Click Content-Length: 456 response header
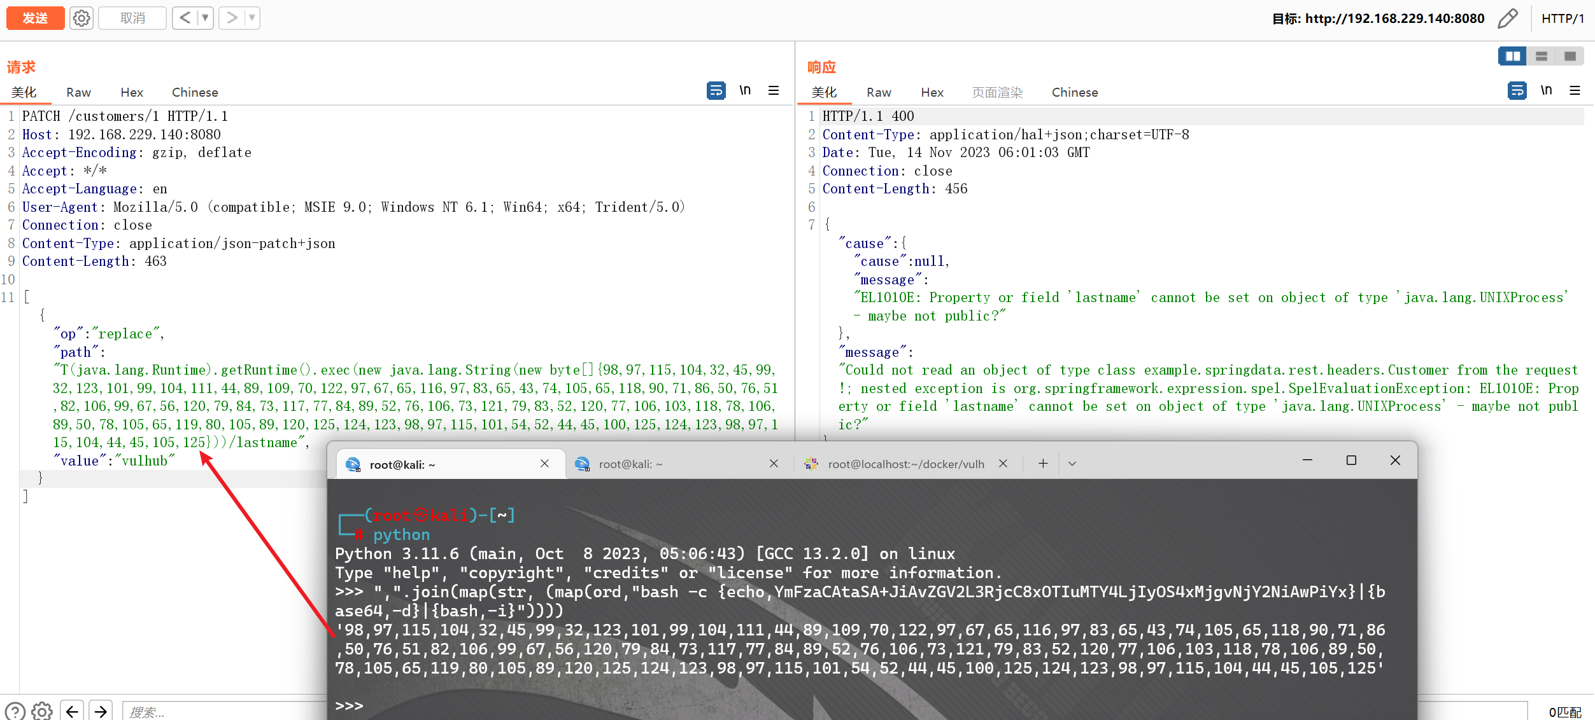 895,189
